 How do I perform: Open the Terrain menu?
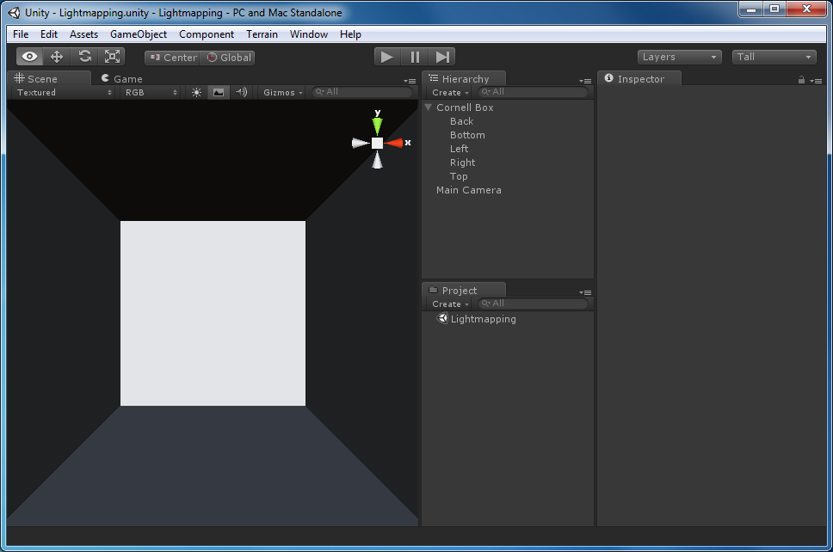[262, 34]
